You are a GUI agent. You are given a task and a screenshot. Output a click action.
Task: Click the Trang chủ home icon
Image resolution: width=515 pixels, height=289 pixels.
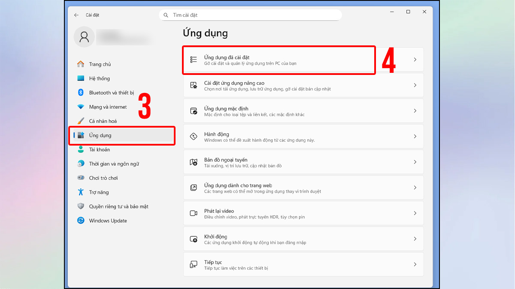(81, 64)
